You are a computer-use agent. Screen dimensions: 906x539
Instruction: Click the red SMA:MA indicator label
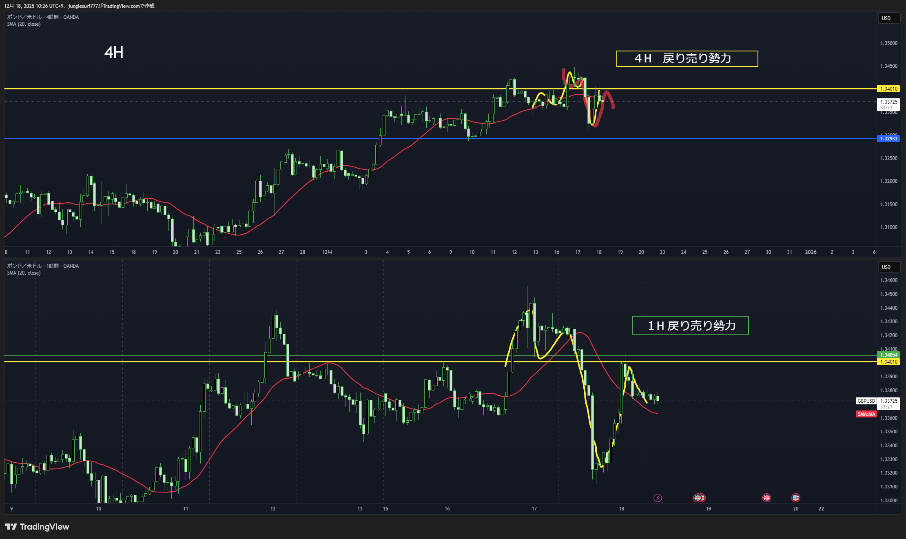866,414
